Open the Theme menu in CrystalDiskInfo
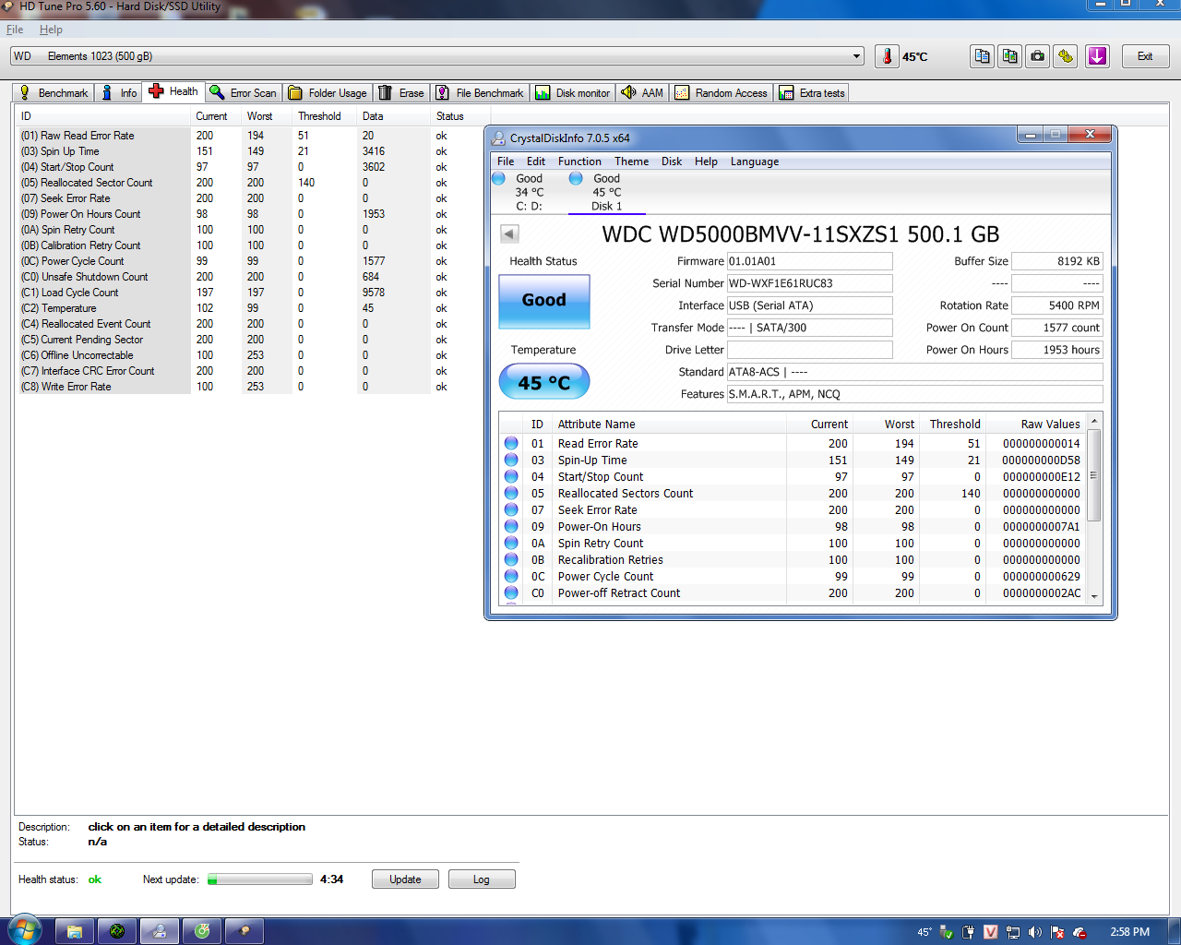Viewport: 1181px width, 945px height. pyautogui.click(x=631, y=161)
